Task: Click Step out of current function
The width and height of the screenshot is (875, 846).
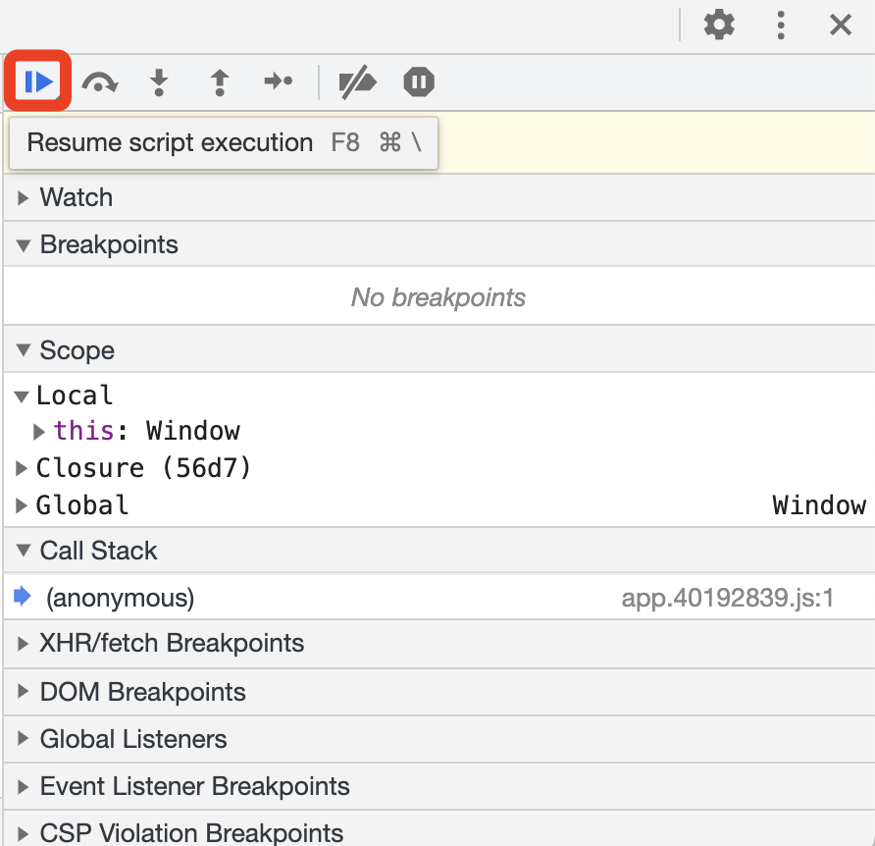Action: [220, 82]
